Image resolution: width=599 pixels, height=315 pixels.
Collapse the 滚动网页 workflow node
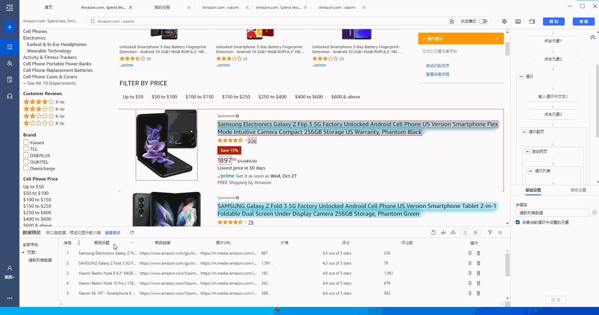(527, 152)
